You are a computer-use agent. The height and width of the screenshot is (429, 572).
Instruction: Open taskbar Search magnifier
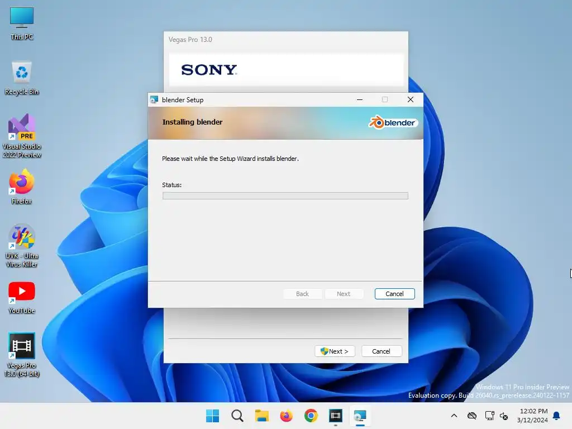click(x=237, y=416)
